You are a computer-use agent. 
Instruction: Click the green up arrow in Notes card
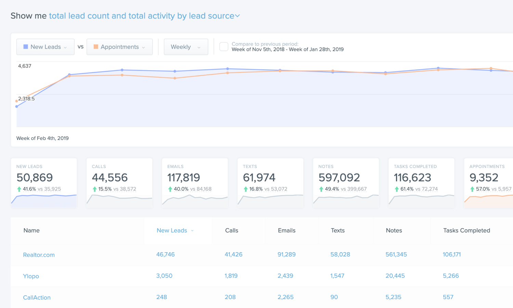321,189
